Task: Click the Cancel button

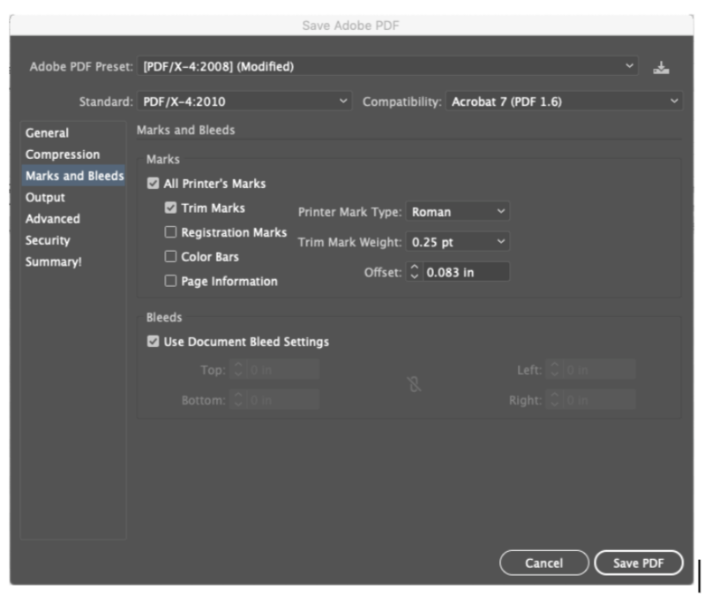Action: point(543,563)
